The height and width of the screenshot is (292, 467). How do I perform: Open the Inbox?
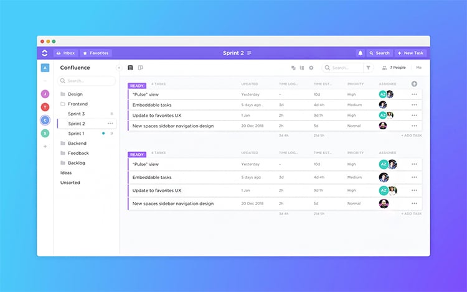pyautogui.click(x=66, y=53)
